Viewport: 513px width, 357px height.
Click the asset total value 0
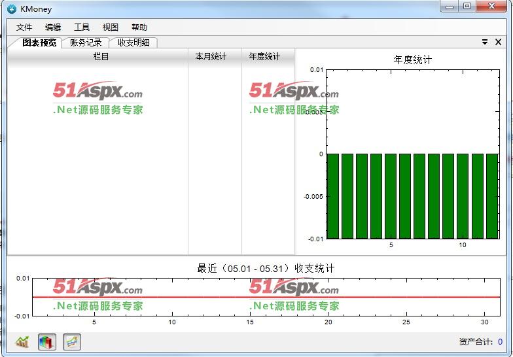[x=500, y=342]
